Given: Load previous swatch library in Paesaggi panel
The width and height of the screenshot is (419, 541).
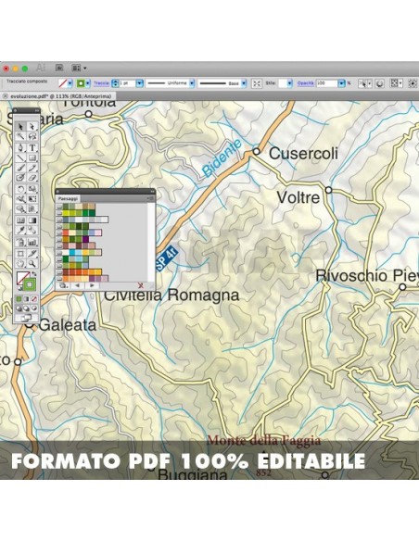Looking at the screenshot, I should [77, 285].
